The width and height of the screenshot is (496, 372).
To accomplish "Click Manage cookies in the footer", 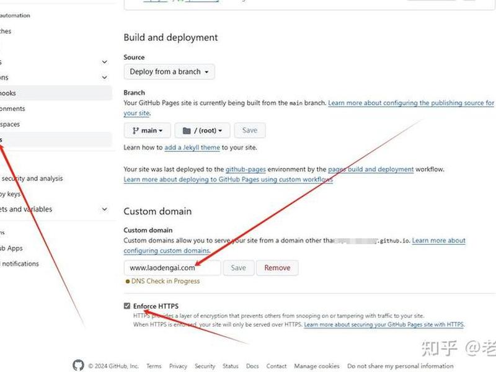I will [317, 366].
